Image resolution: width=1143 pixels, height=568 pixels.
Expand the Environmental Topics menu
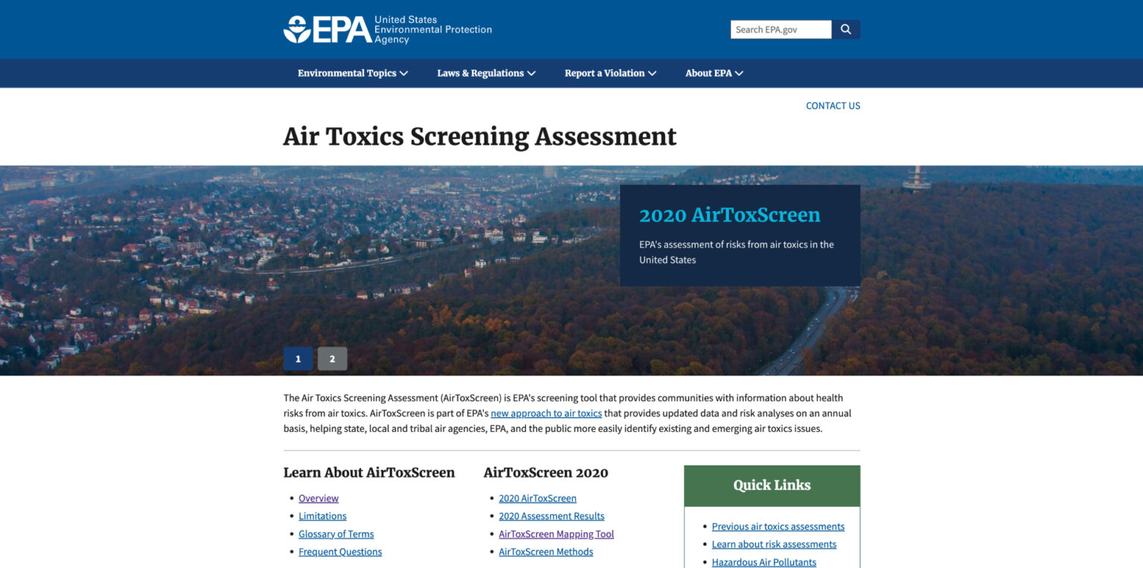tap(353, 73)
